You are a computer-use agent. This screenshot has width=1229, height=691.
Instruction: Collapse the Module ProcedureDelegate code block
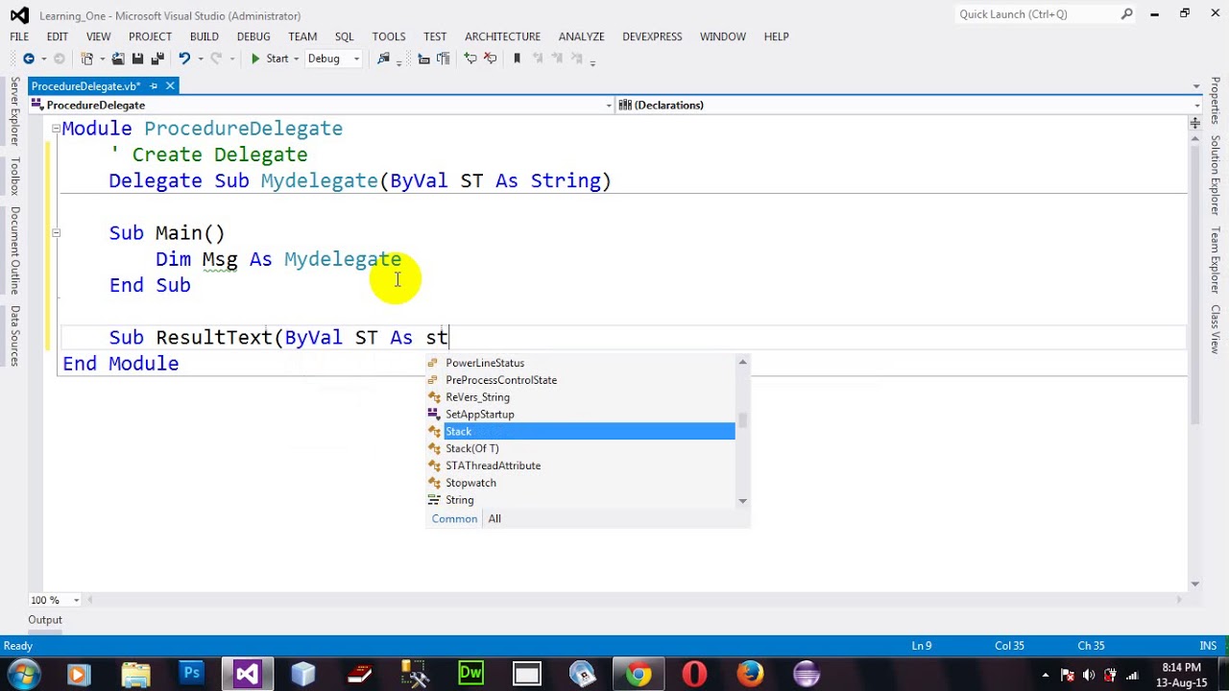tap(56, 129)
